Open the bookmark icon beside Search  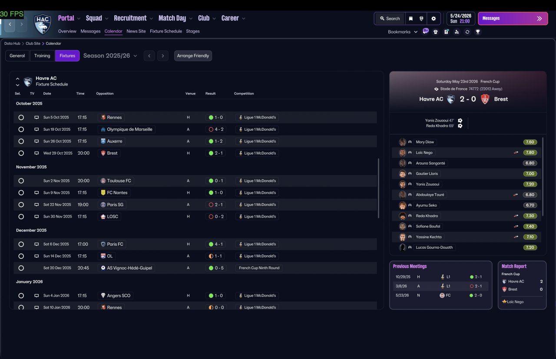[x=410, y=19]
